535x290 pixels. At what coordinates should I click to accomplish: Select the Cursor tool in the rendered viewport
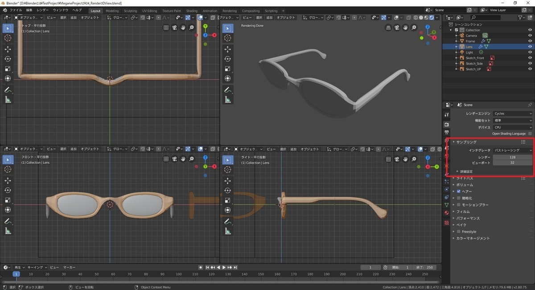click(x=228, y=38)
